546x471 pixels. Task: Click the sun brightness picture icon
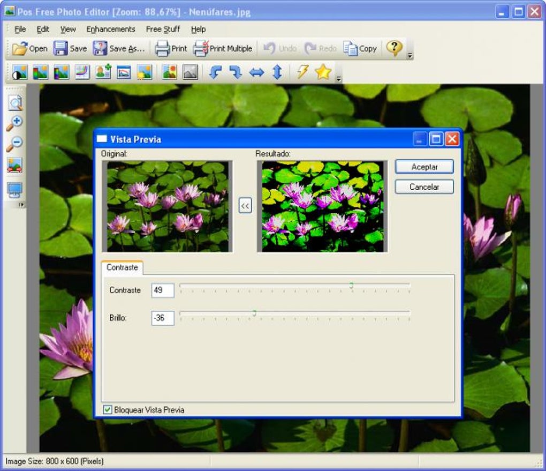pyautogui.click(x=145, y=72)
